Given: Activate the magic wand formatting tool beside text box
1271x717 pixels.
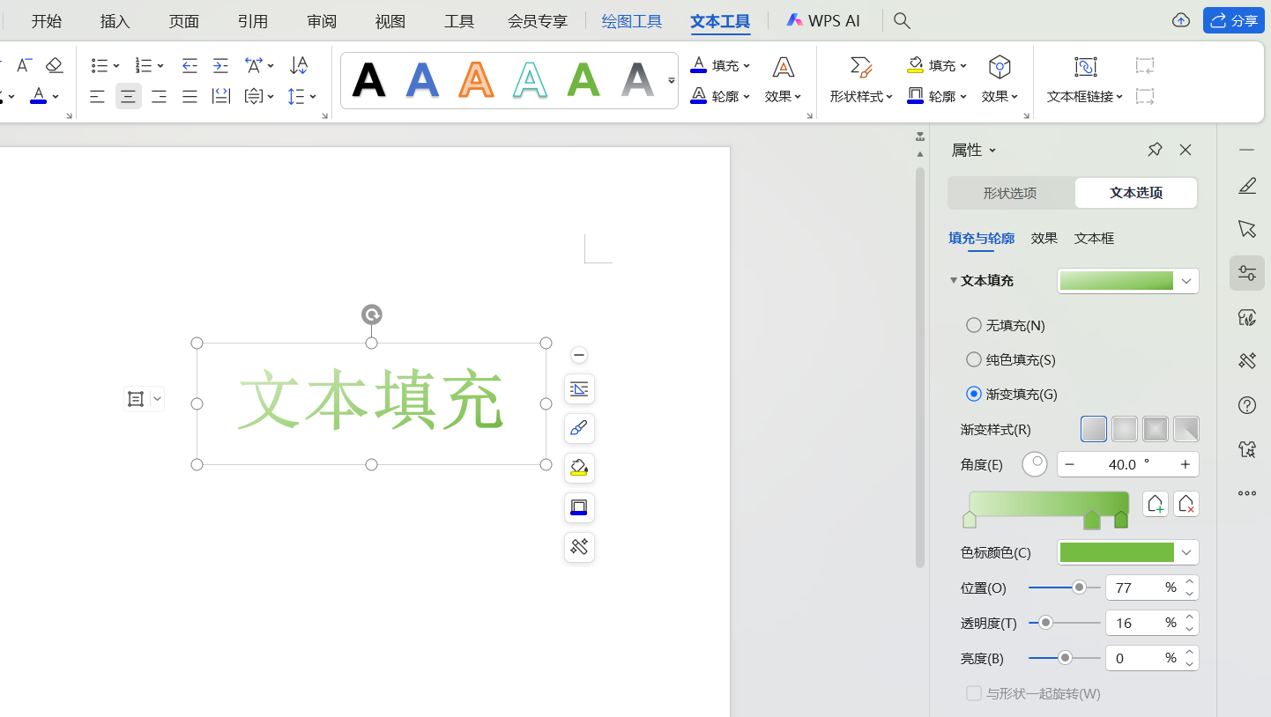Looking at the screenshot, I should [578, 547].
